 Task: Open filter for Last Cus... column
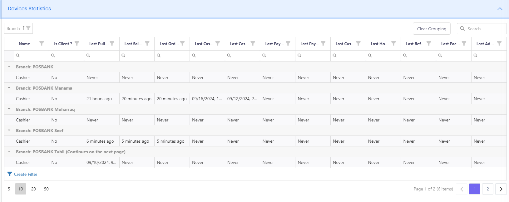358,43
